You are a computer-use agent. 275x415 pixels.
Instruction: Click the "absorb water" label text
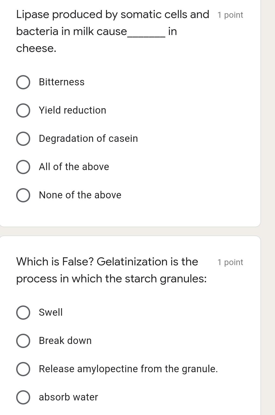pyautogui.click(x=68, y=397)
